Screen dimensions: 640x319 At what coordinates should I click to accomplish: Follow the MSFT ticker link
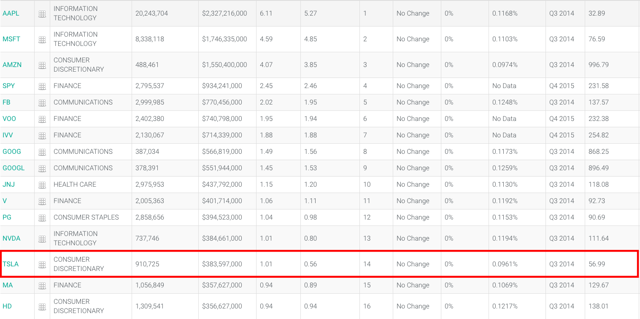[x=11, y=39]
